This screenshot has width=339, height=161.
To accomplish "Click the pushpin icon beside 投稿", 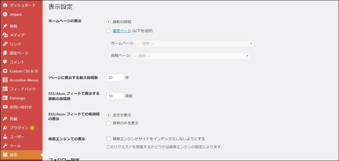I will point(5,26).
